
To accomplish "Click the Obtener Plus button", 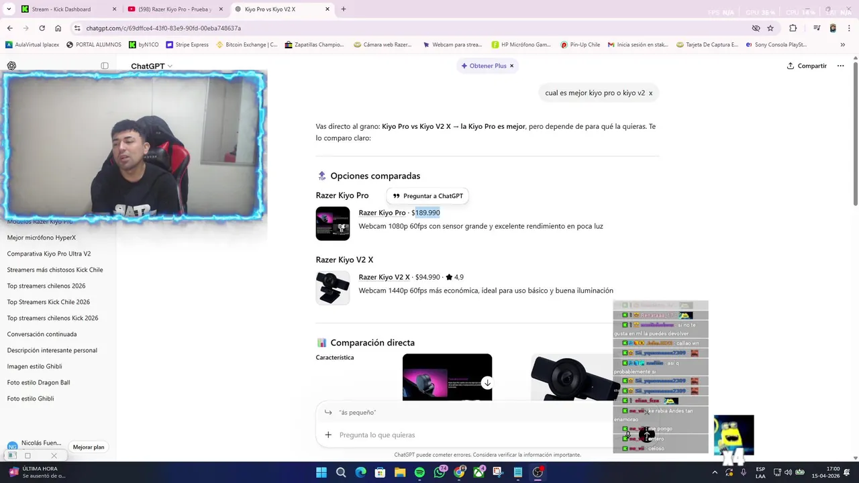I will point(484,66).
